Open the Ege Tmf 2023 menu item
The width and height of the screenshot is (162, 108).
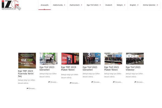point(92,5)
